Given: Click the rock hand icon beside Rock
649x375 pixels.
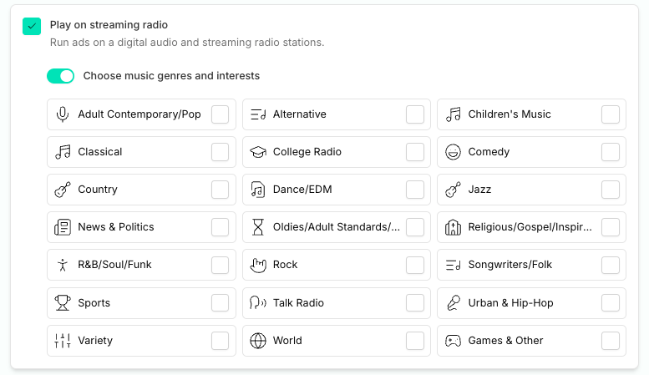Looking at the screenshot, I should [258, 265].
